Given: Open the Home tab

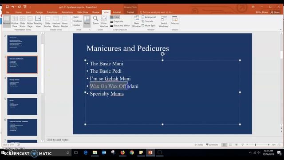Looking at the screenshot, I should coord(19,12).
